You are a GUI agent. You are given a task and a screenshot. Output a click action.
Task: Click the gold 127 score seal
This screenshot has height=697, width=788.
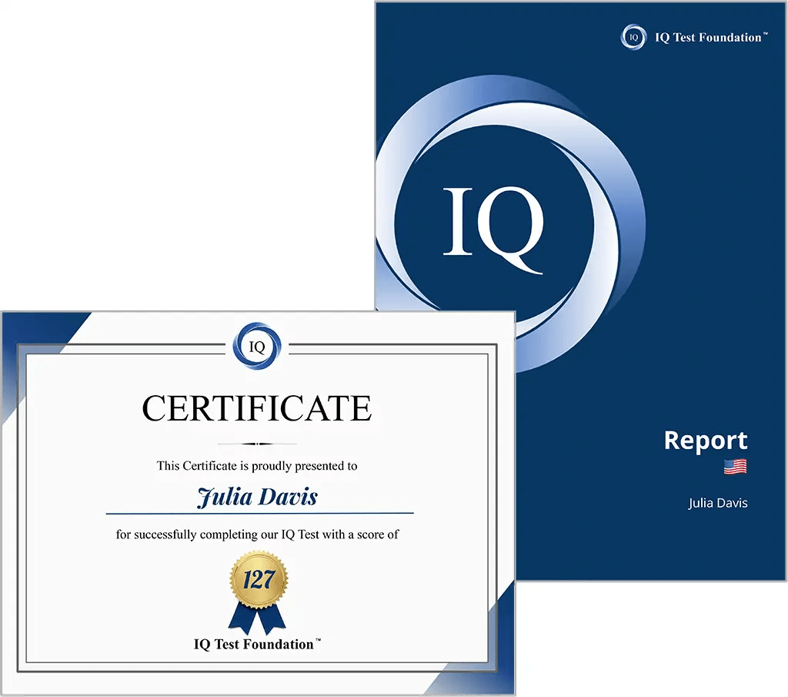[x=259, y=579]
